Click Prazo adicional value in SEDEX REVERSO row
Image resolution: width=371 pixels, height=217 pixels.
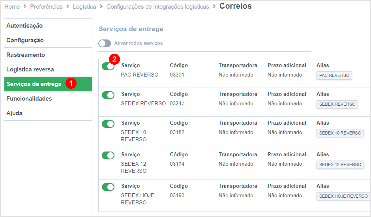point(285,104)
